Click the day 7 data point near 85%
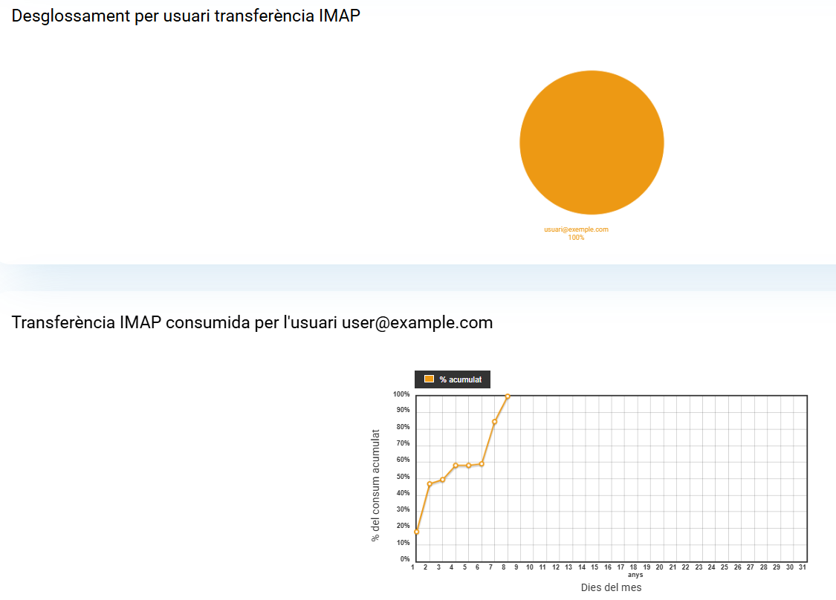Viewport: 836px width, 600px height. pyautogui.click(x=495, y=422)
